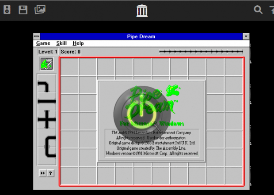Open the Game menu
This screenshot has width=274, height=195.
[x=43, y=44]
